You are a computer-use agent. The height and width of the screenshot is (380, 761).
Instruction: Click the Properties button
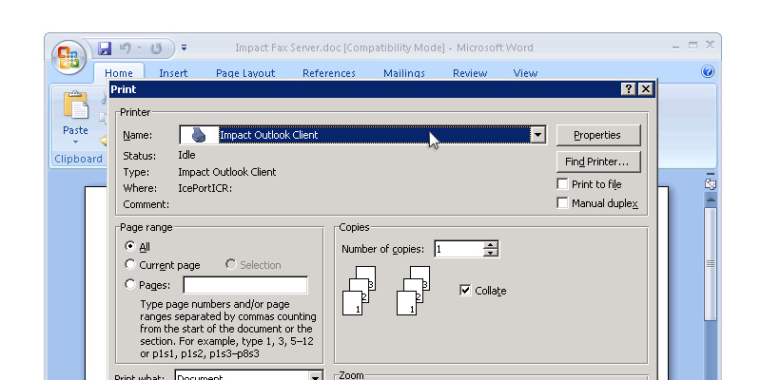point(597,135)
